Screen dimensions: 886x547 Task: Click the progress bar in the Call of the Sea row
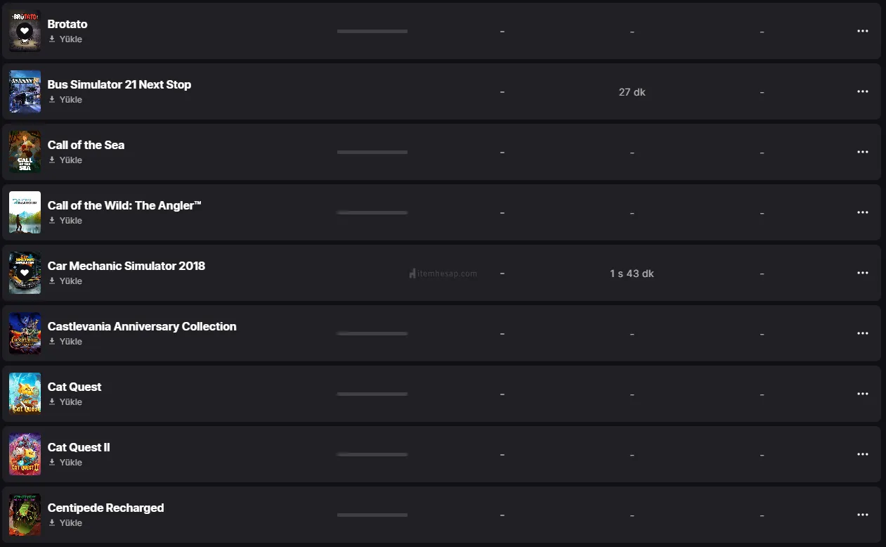372,152
